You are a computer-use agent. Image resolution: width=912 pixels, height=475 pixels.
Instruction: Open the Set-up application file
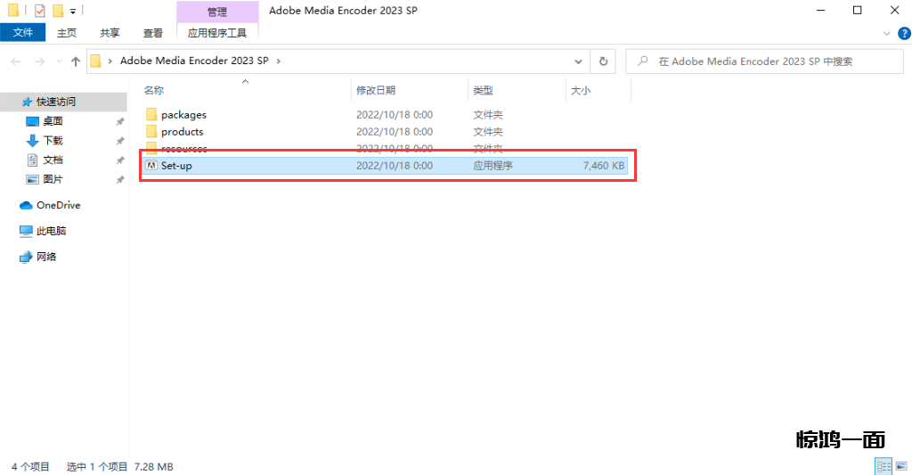coord(176,166)
